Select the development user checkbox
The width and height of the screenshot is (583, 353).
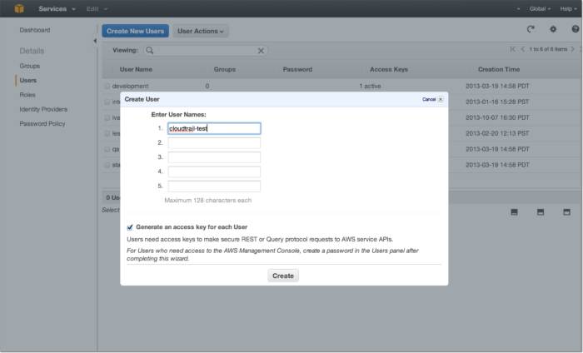[x=107, y=86]
